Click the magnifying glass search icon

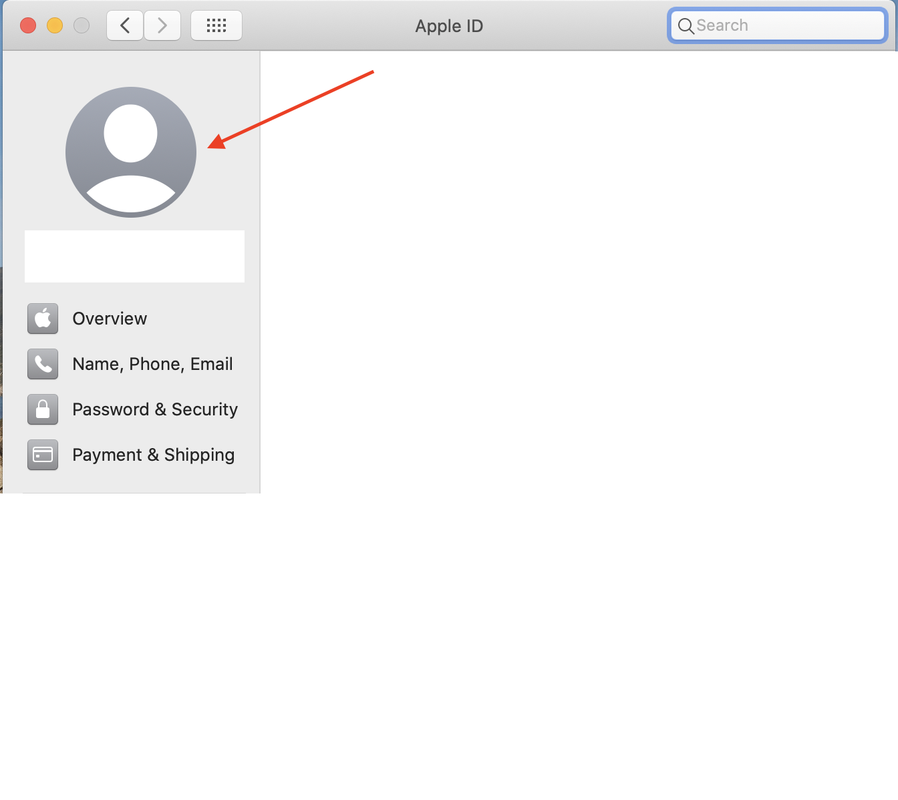(x=686, y=26)
